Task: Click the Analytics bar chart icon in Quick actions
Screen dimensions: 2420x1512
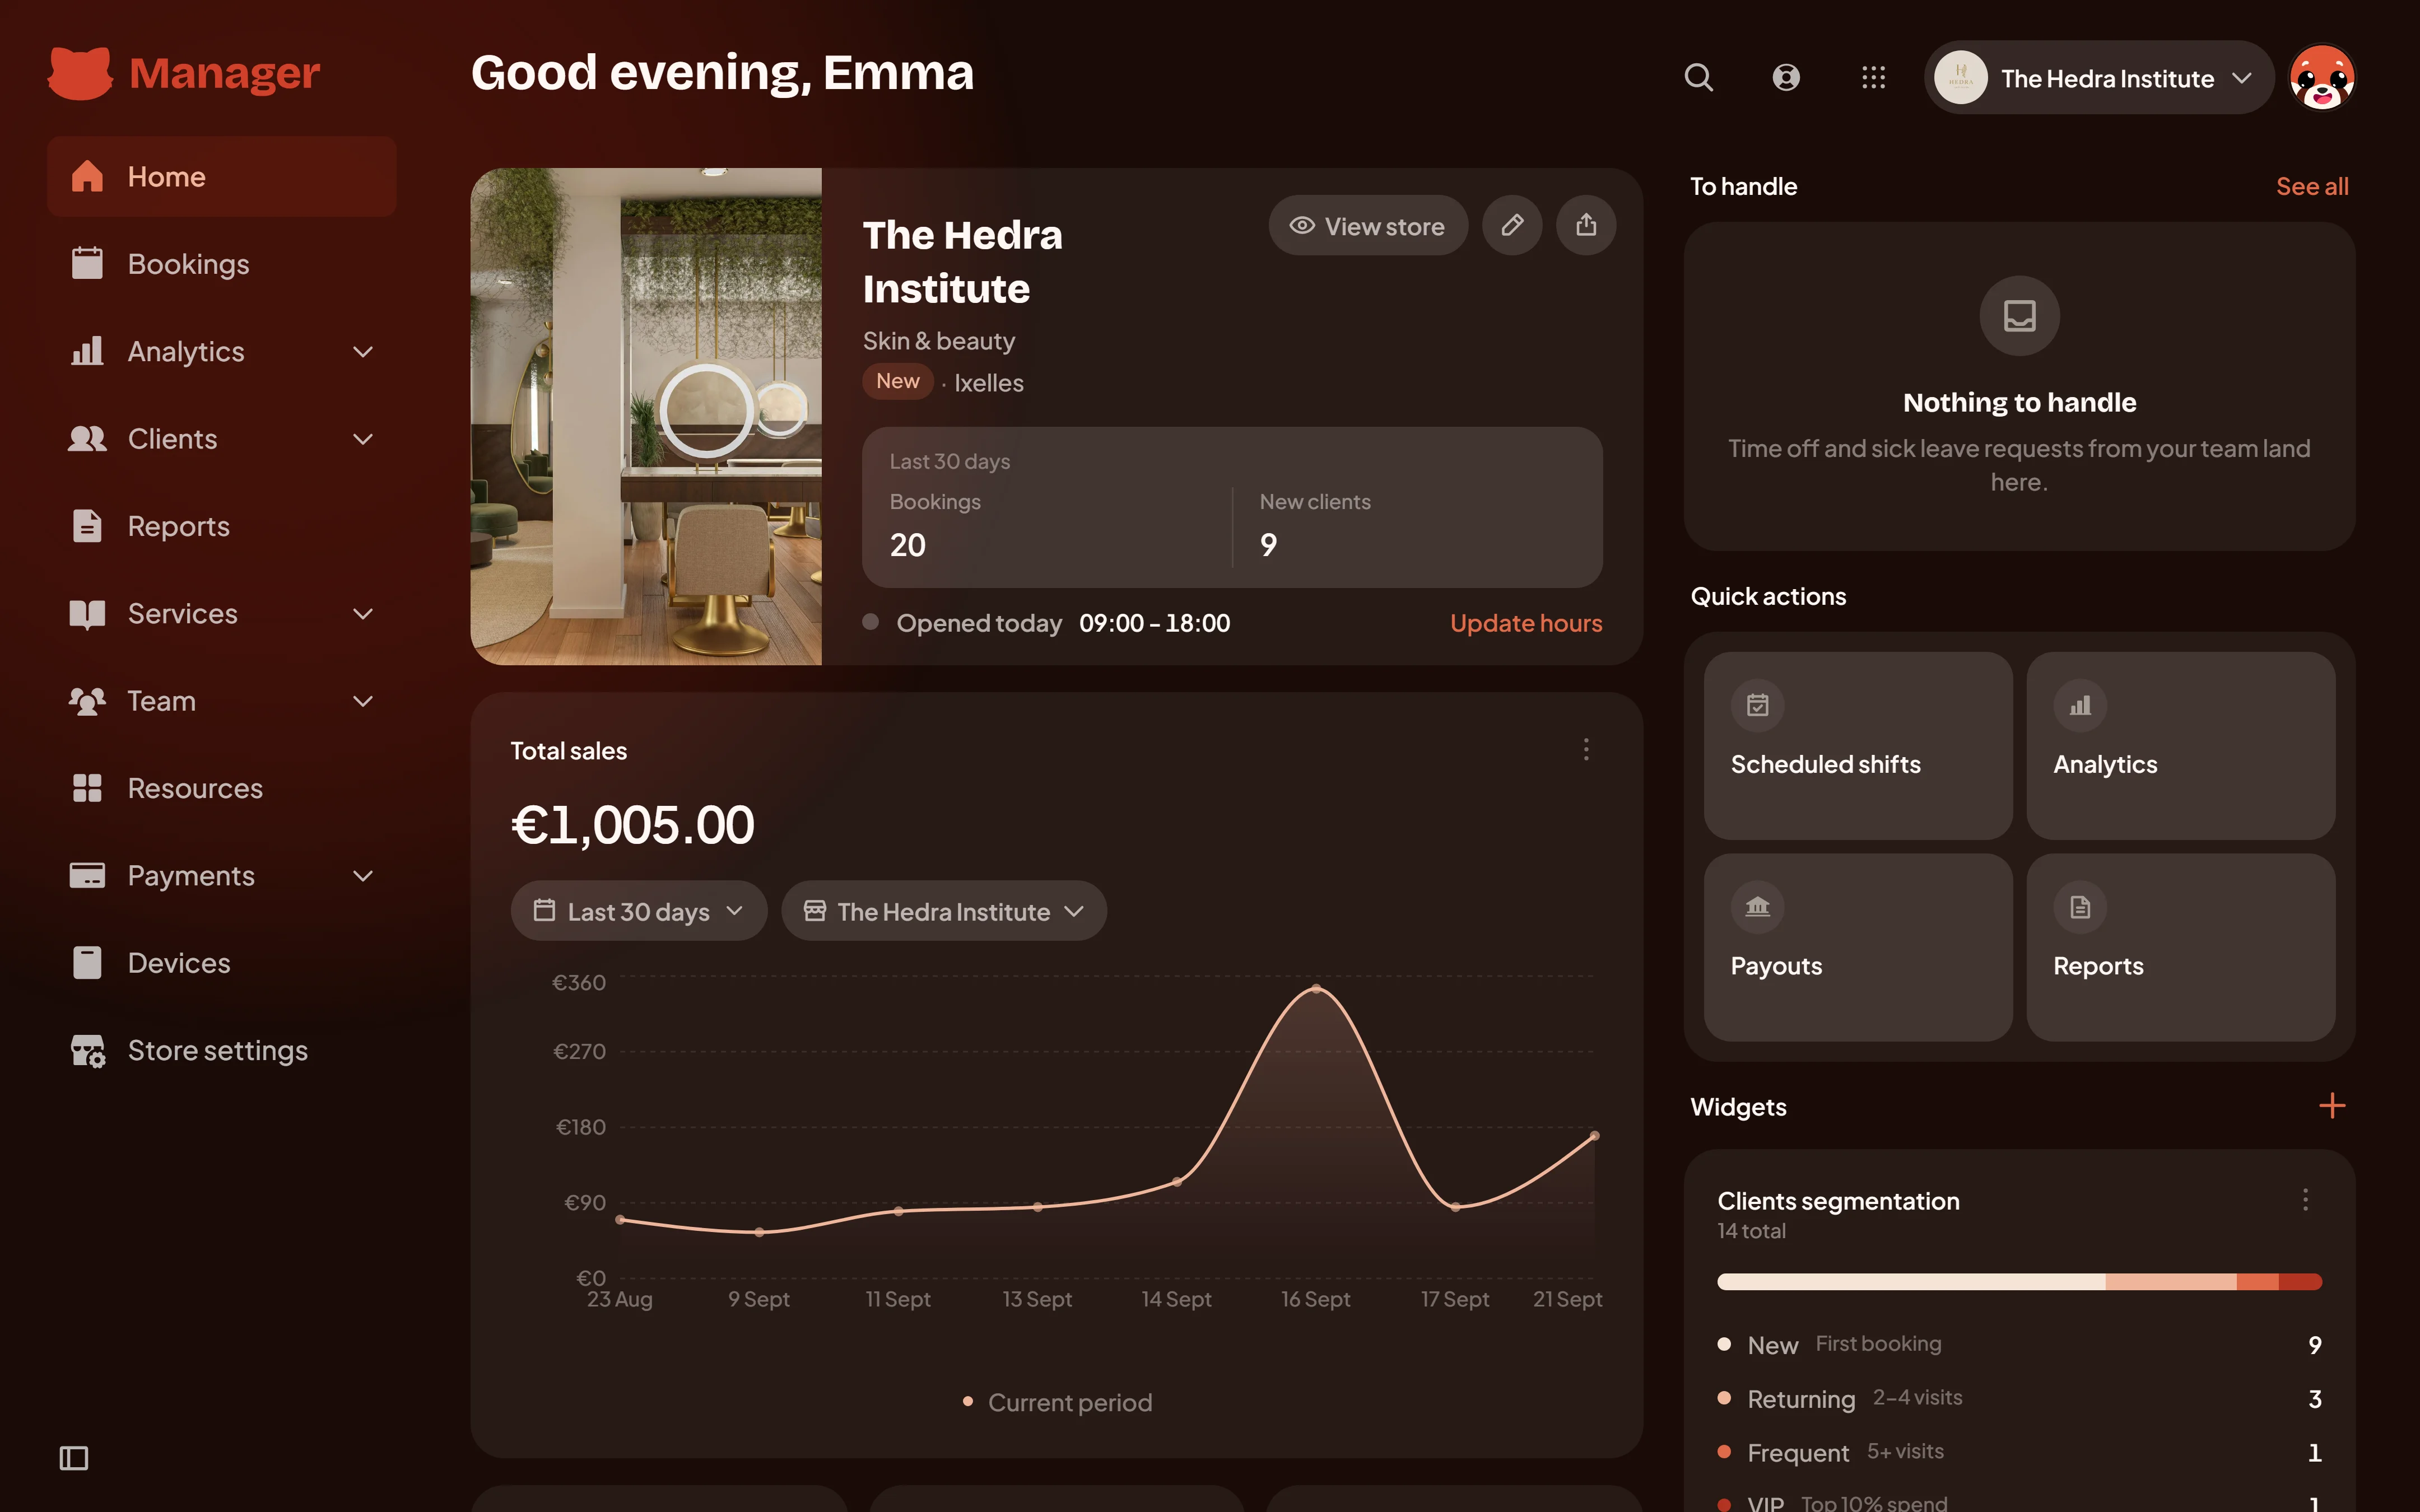Action: coord(2079,705)
